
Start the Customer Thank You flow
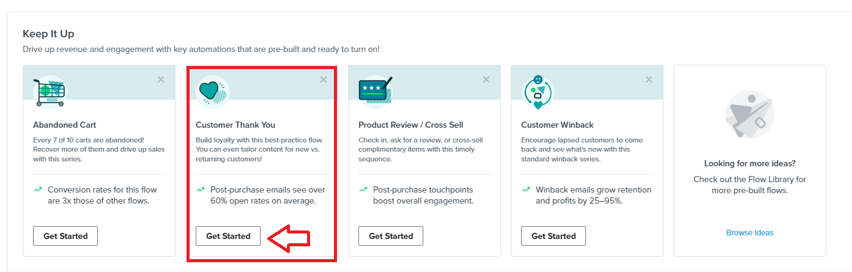click(x=228, y=236)
